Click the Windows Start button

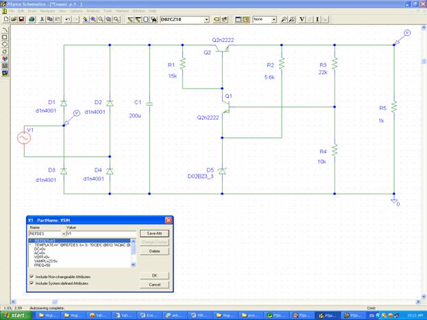point(14,315)
